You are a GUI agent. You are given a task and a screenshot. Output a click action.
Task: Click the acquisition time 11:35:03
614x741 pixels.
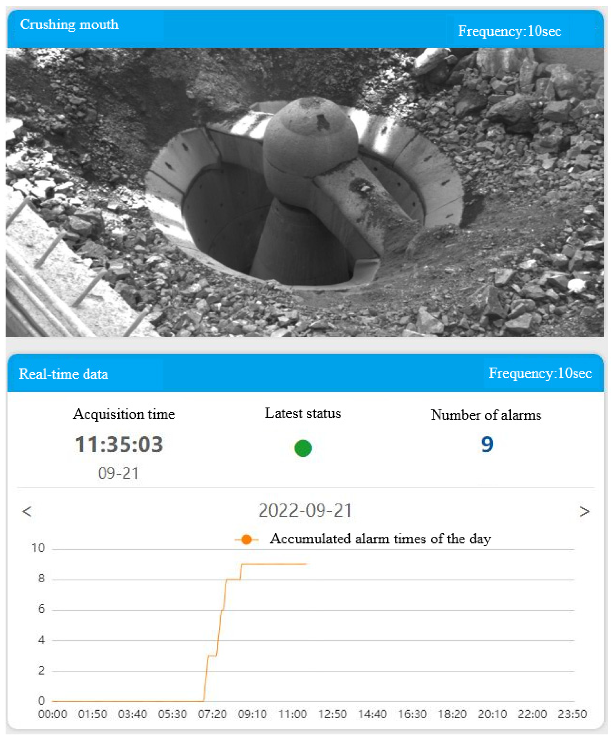pos(119,444)
